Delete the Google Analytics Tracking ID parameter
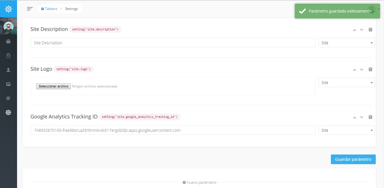Screen dimensions: 384x188 [x=370, y=117]
